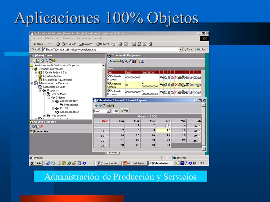
Task: Collapse the Definición de Procesos tree node
Action: [x=31, y=69]
